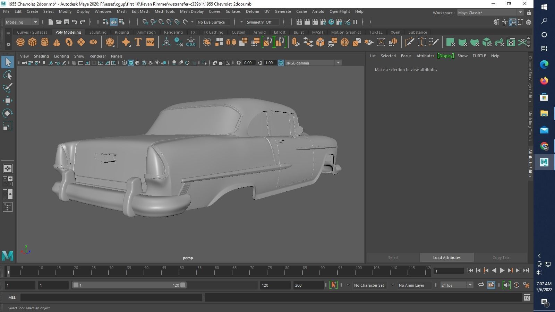
Task: Switch to the Sculpting shelf tab
Action: click(97, 32)
